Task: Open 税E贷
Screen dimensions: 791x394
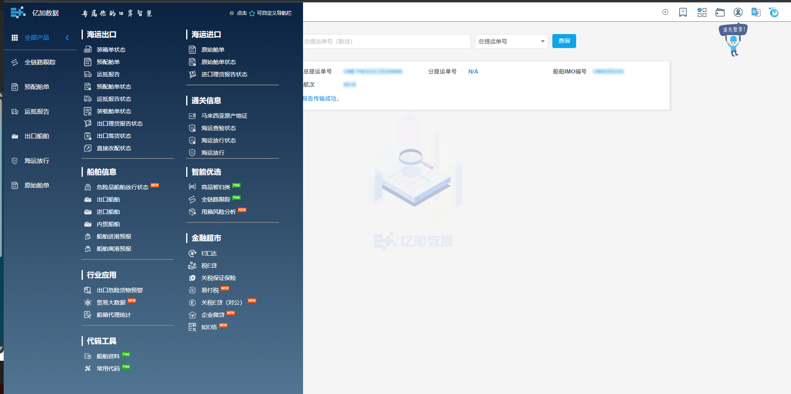Action: click(209, 266)
